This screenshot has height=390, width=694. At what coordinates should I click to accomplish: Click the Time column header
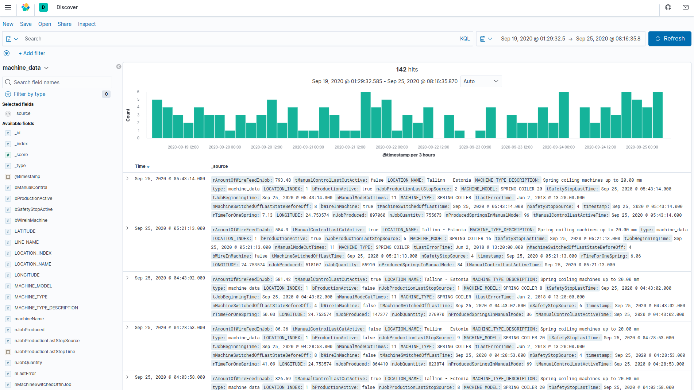coord(140,166)
